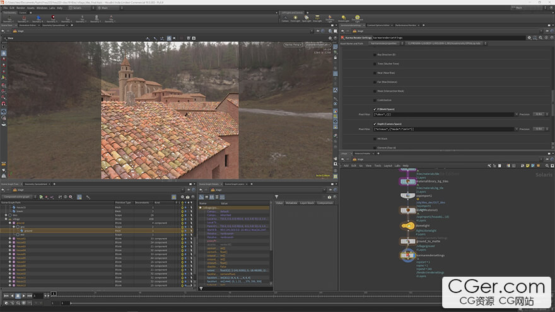This screenshot has height=312, width=555.
Task: Open the Windows menu
Action: click(x=42, y=8)
